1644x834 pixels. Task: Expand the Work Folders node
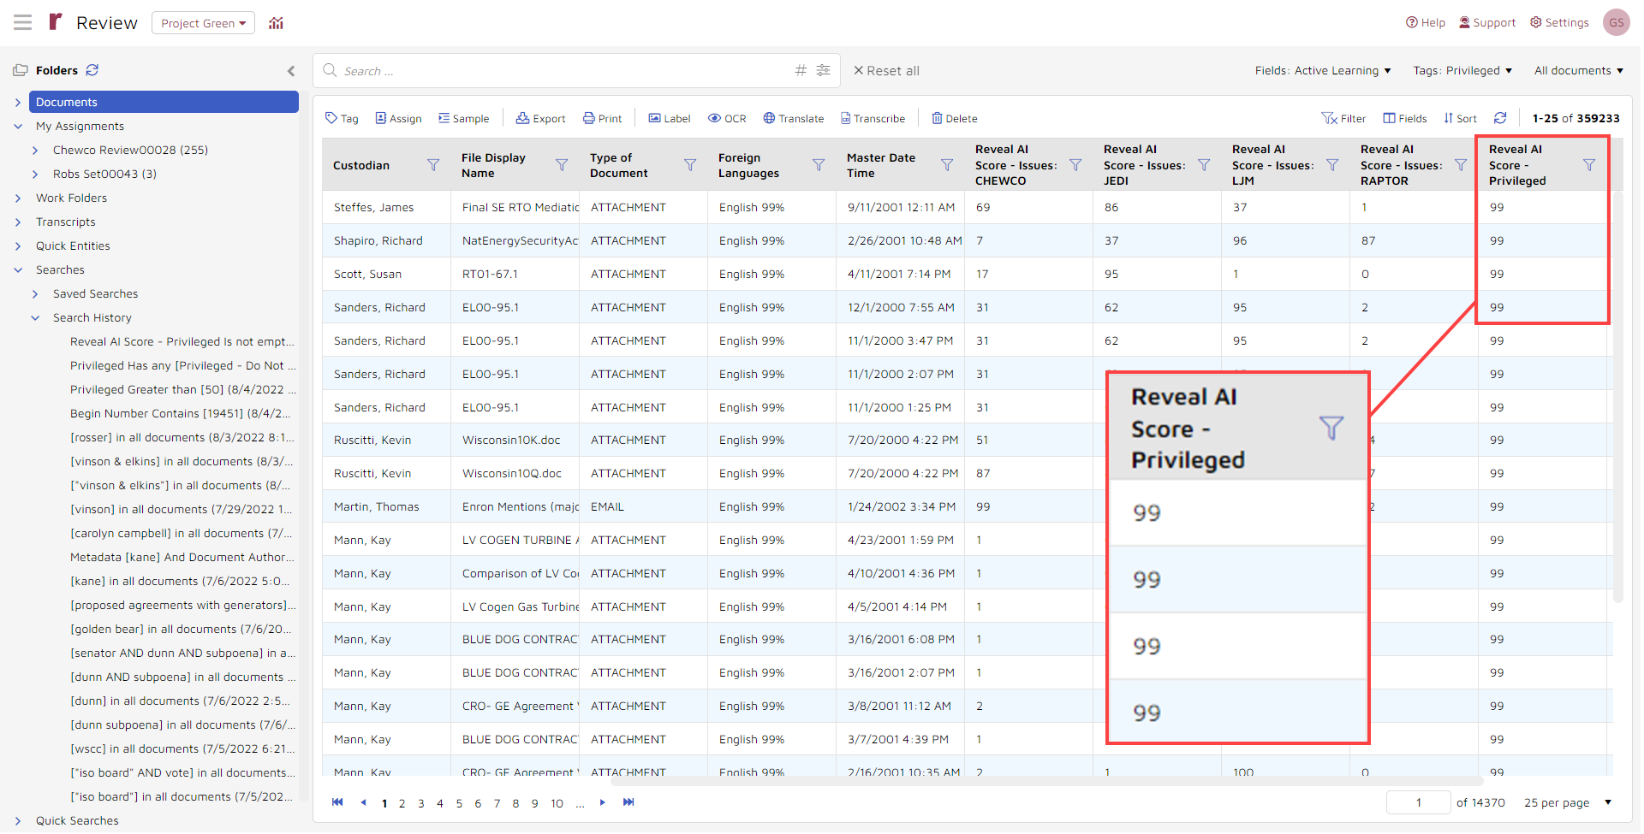pos(18,198)
